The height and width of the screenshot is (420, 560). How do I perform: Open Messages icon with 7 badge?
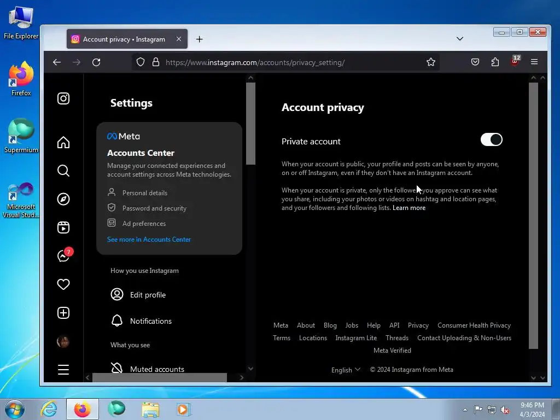coord(65,255)
